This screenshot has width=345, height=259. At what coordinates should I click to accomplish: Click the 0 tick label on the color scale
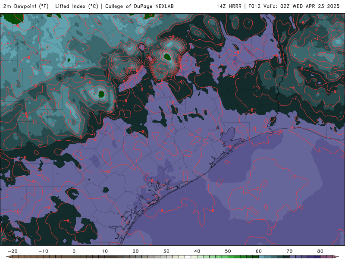point(74,251)
